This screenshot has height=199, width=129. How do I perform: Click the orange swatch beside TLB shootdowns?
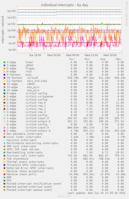(x=4, y=159)
